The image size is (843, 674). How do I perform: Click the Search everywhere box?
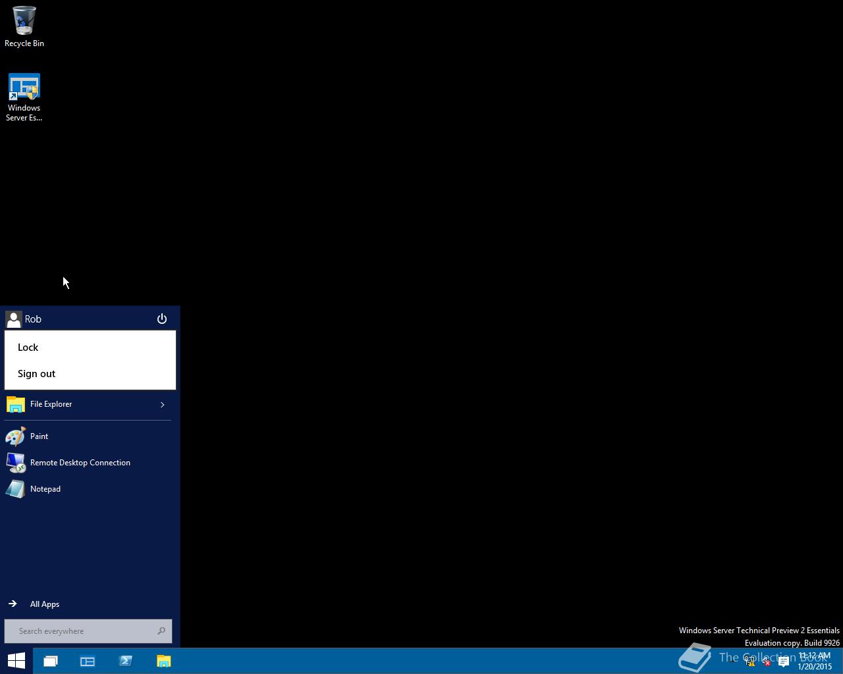88,631
